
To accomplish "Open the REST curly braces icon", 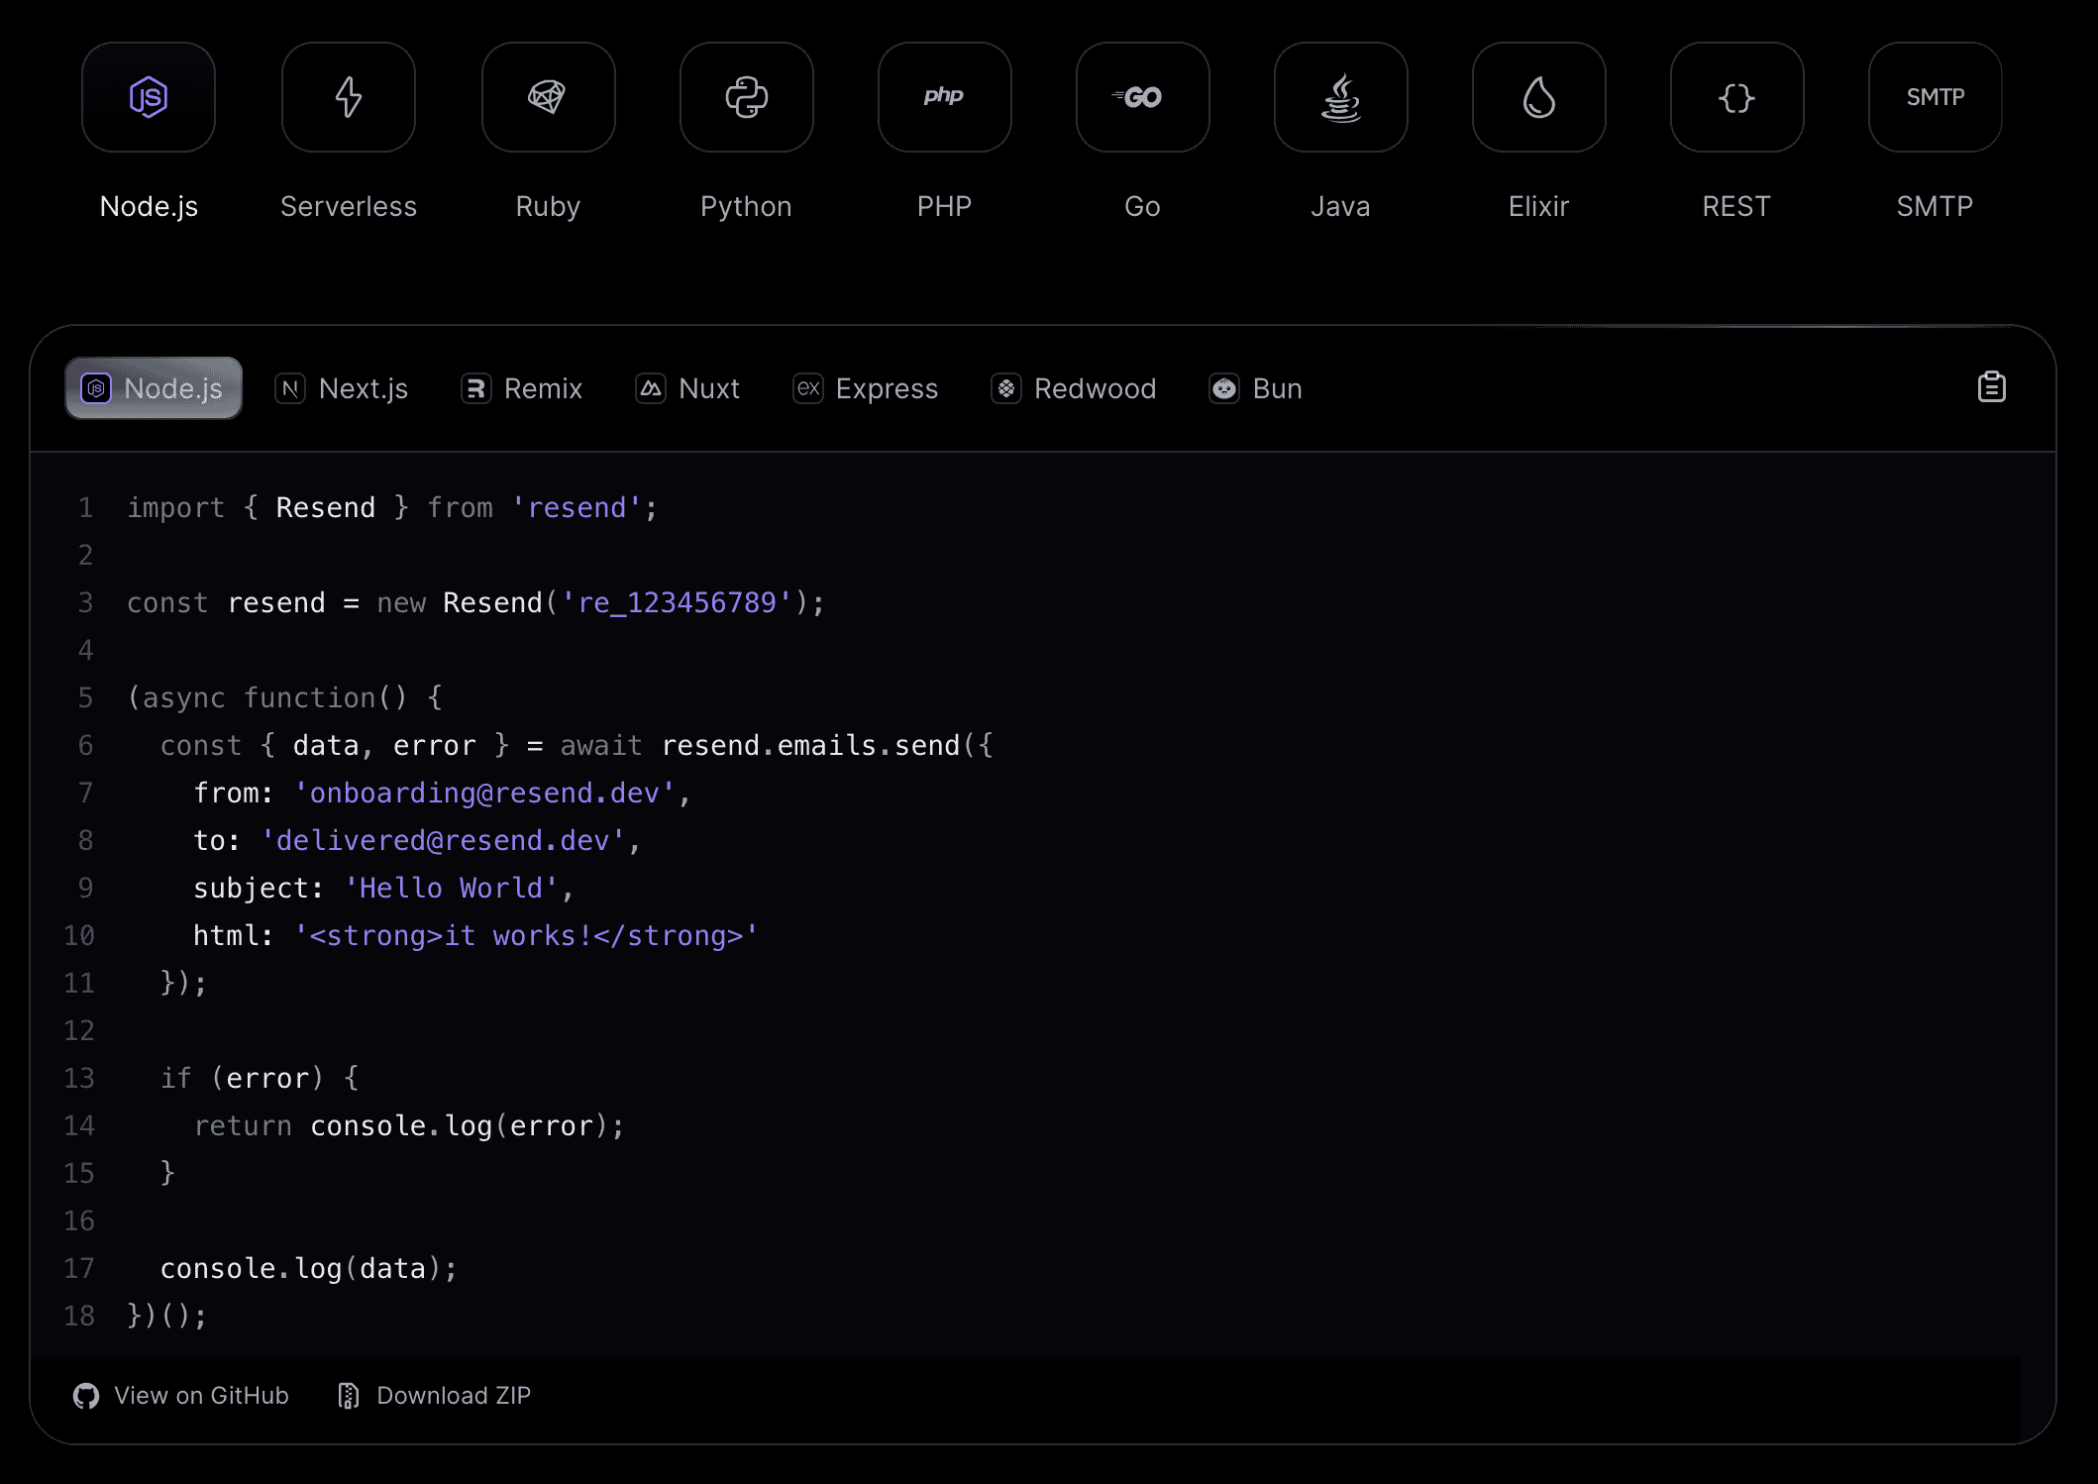I will [1737, 97].
